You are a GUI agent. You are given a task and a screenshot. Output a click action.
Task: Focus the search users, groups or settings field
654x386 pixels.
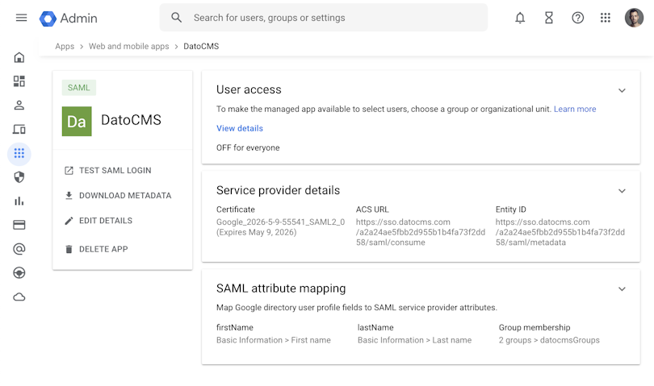(323, 18)
